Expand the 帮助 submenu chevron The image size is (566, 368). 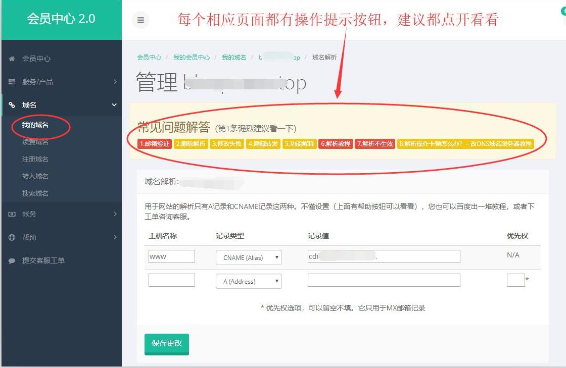pos(115,237)
